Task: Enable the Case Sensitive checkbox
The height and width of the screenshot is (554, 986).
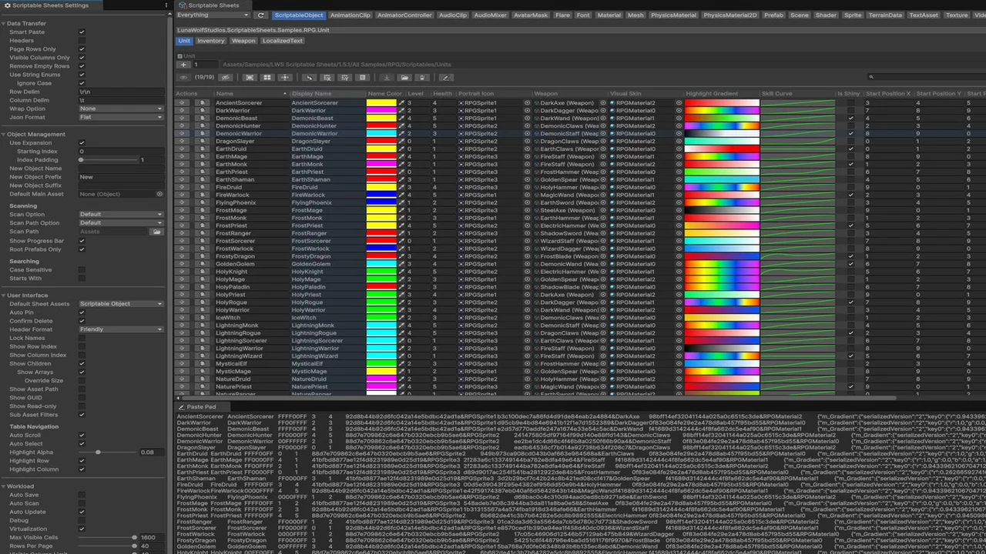Action: 82,270
